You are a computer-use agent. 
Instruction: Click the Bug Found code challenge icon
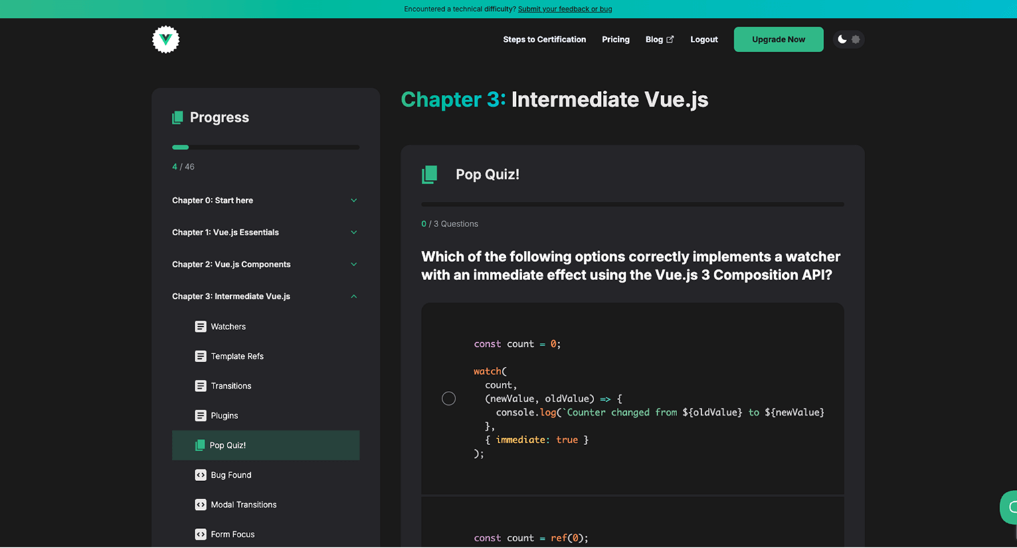[x=201, y=475]
